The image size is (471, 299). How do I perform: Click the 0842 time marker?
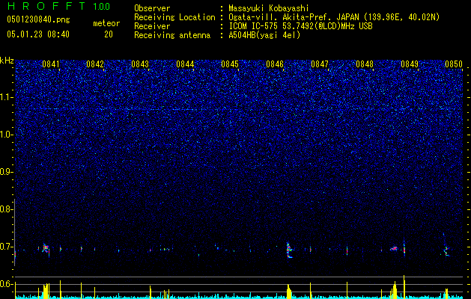[x=95, y=64]
